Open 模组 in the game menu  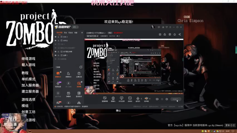point(25,106)
